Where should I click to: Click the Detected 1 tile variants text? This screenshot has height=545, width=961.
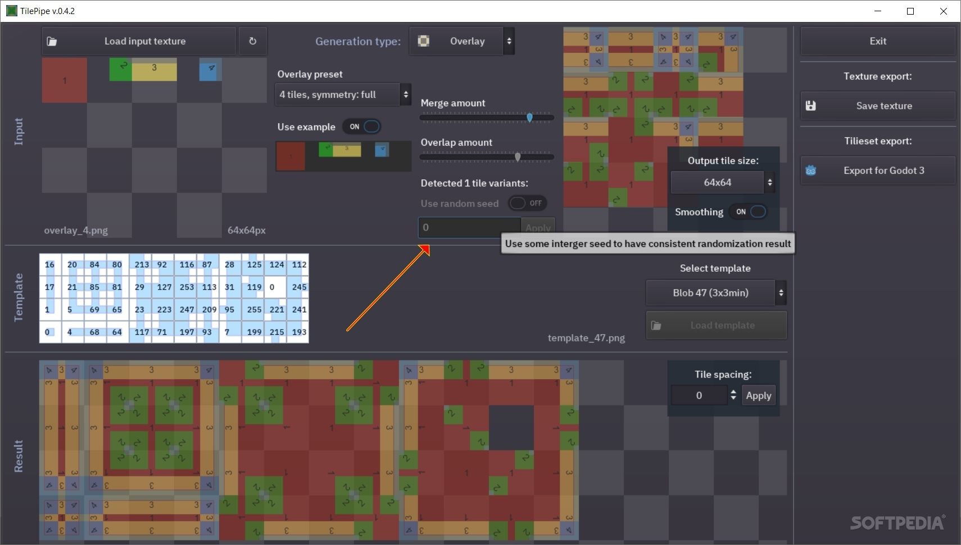pos(474,183)
